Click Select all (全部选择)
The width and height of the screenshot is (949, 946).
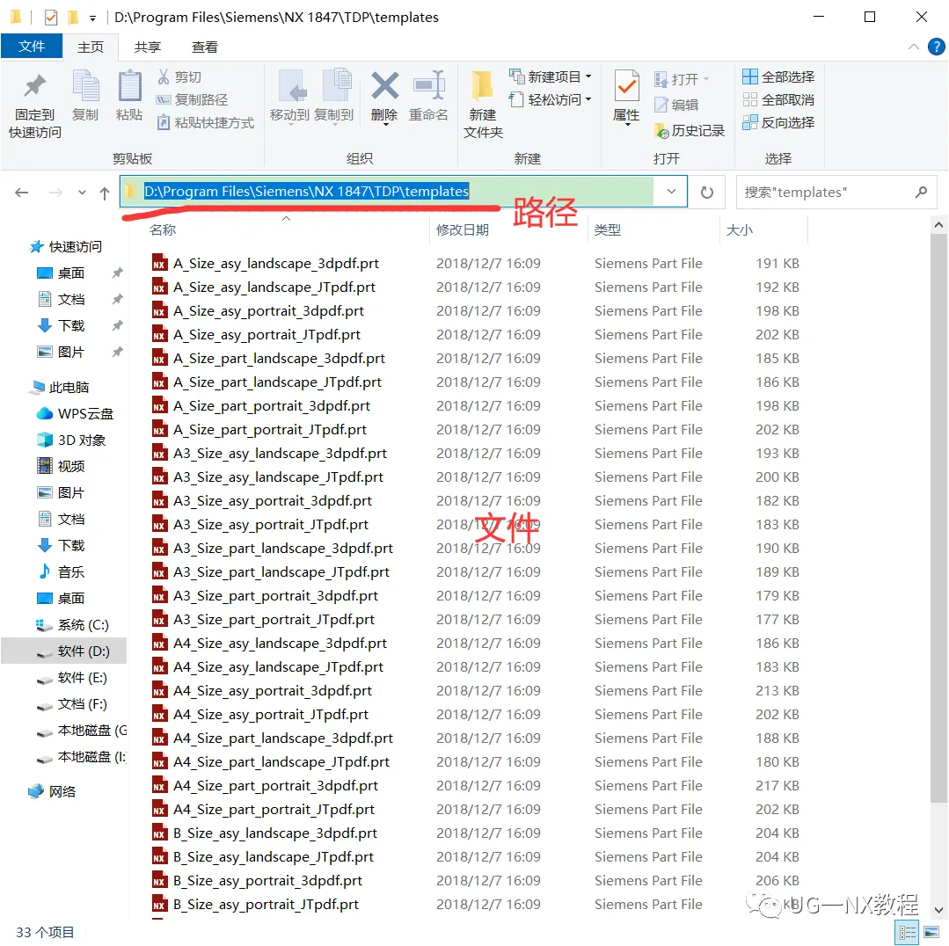pyautogui.click(x=778, y=76)
